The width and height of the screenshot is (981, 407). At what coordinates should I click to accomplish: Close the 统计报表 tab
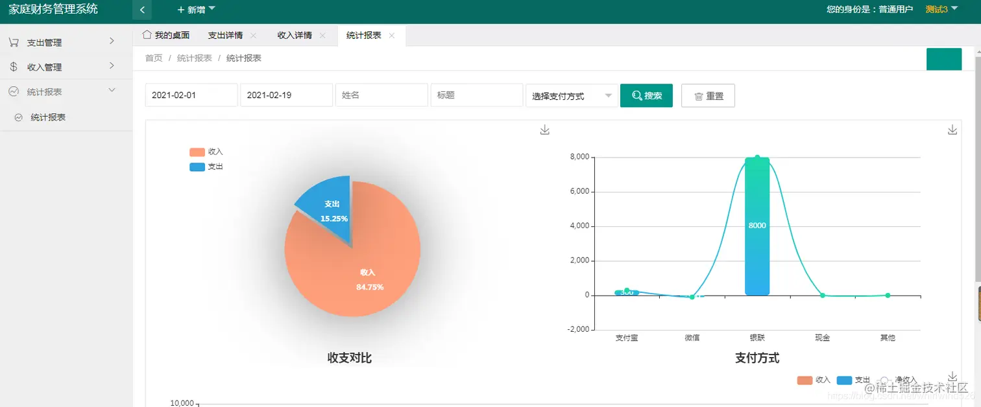(x=392, y=36)
